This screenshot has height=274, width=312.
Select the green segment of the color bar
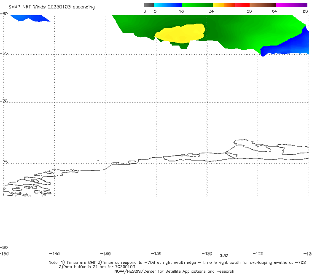pos(197,5)
